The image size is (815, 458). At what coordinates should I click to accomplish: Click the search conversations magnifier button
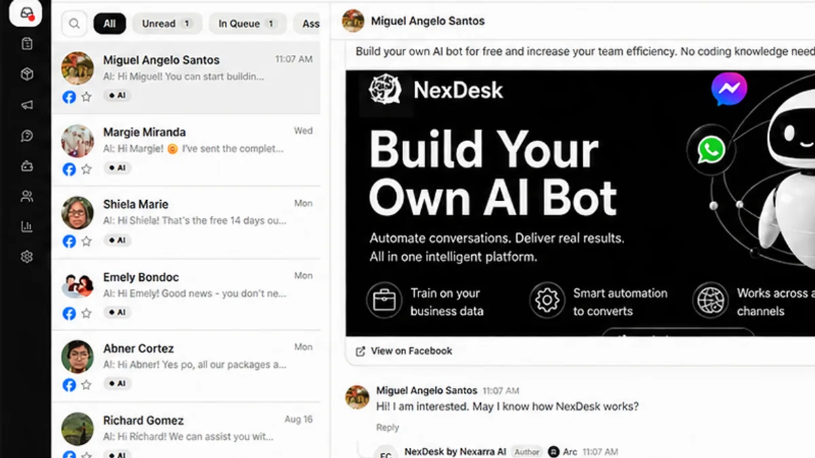(74, 24)
